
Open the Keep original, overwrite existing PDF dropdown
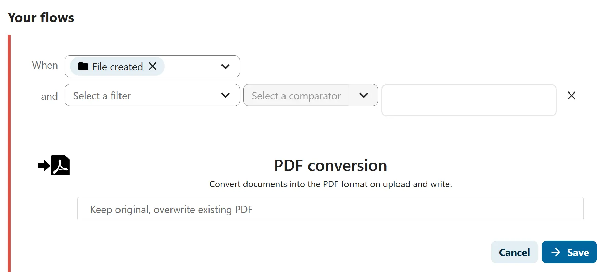(330, 209)
